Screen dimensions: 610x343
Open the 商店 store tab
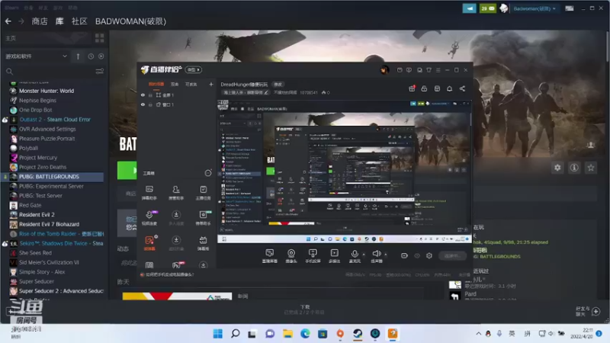(x=40, y=21)
